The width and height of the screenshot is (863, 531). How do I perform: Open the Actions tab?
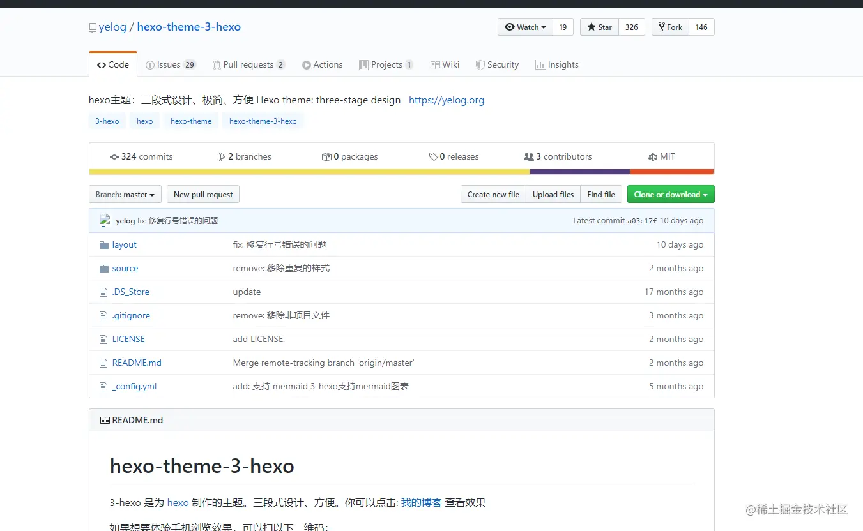[x=323, y=64]
